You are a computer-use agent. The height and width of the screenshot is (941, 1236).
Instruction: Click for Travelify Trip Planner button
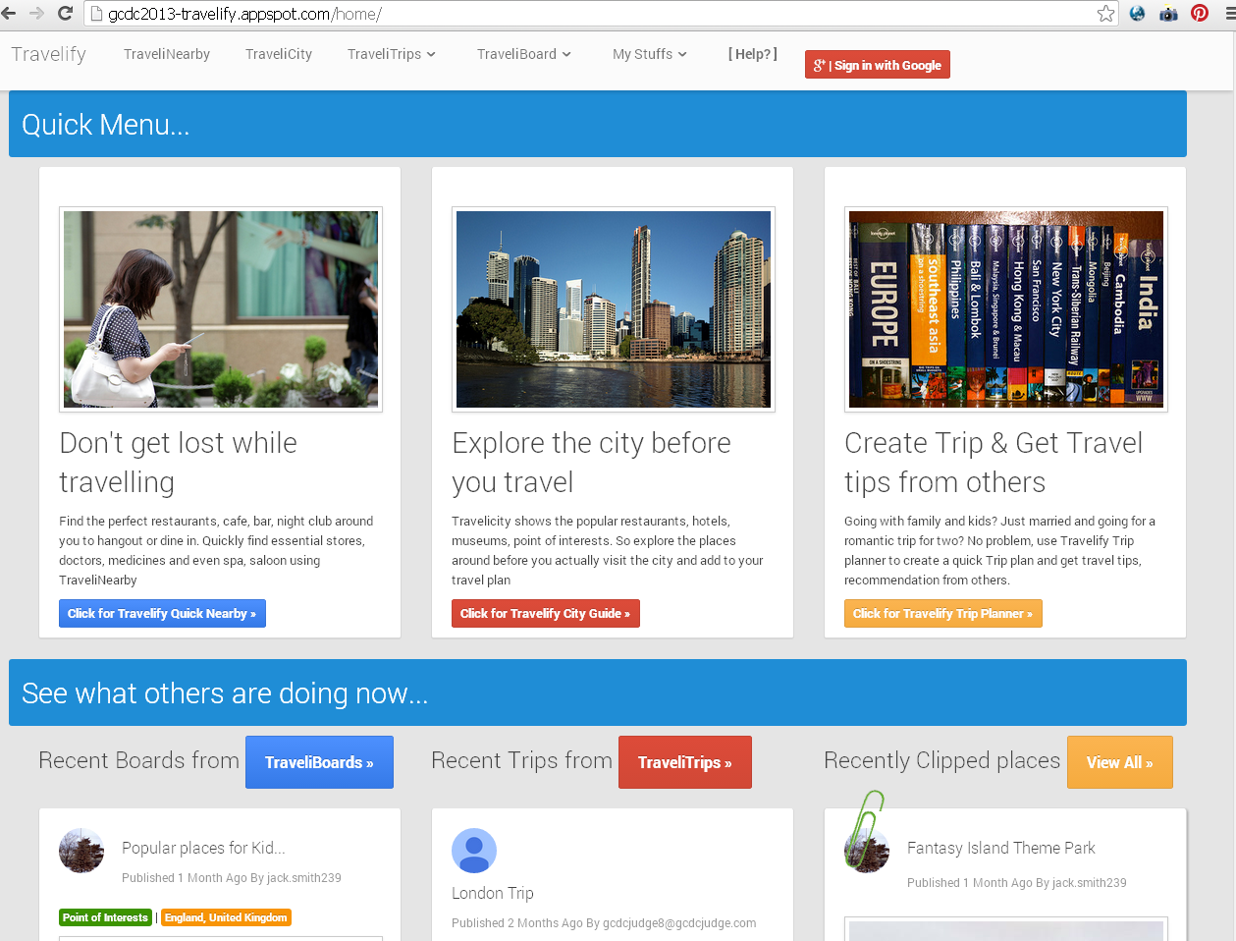pyautogui.click(x=943, y=613)
